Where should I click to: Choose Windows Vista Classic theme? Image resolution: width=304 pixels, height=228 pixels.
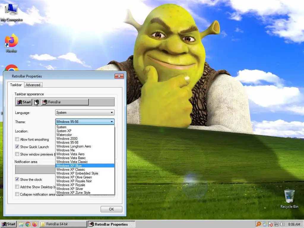[x=85, y=162]
